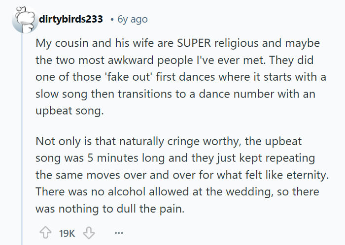The width and height of the screenshot is (345, 245).
Task: Click the "6y ago" timestamp
Action: click(133, 20)
